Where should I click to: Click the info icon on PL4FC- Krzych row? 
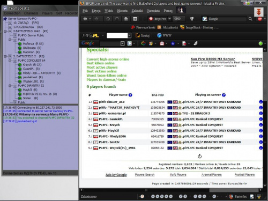(260, 125)
